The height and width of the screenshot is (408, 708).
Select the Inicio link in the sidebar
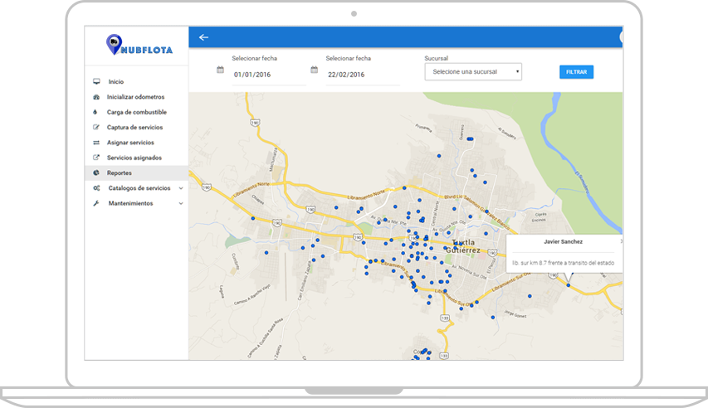click(x=115, y=81)
